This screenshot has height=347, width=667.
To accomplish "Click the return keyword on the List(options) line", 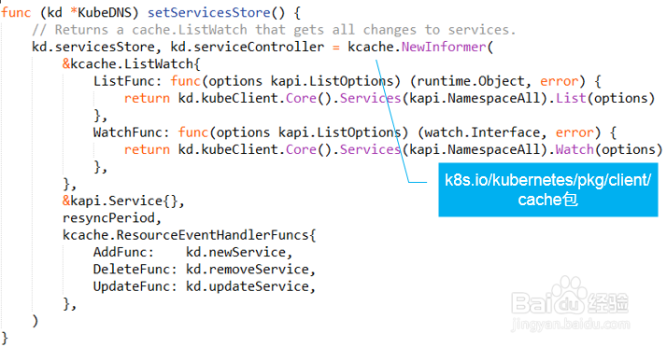I will tap(147, 99).
